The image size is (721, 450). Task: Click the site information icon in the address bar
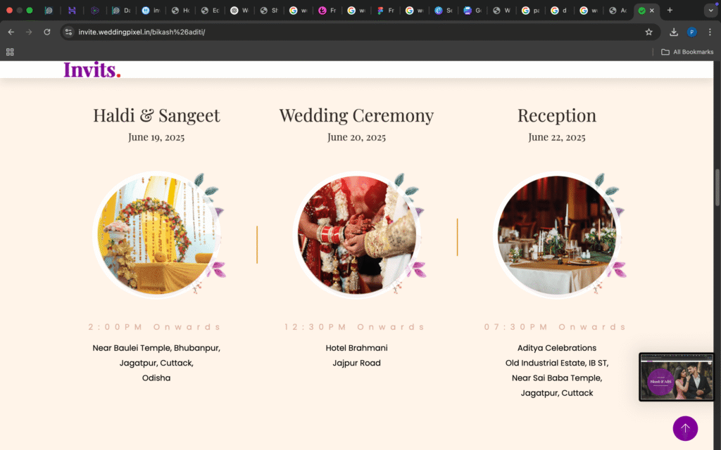pos(68,32)
